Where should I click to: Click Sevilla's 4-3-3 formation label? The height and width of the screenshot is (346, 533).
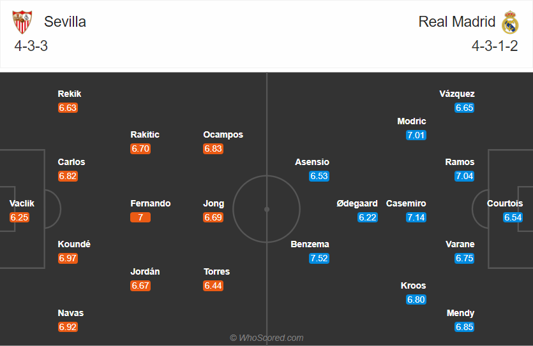31,46
